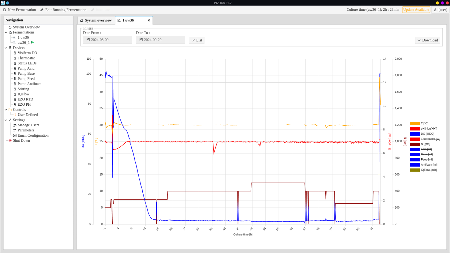Click the Update Available button
This screenshot has height=253, width=450.
[x=416, y=10]
